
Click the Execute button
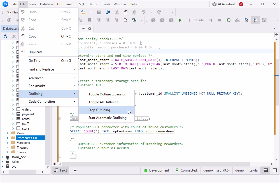pyautogui.click(x=196, y=20)
